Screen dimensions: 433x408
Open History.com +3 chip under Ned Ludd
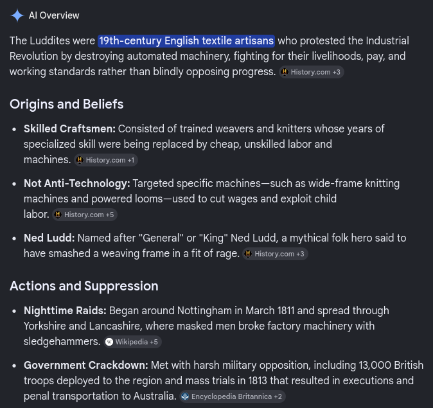[275, 254]
